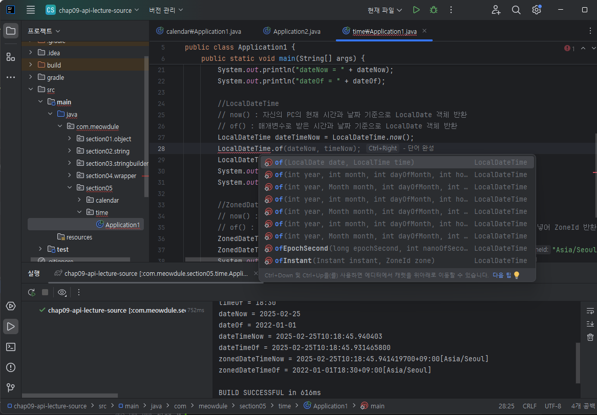The image size is (597, 415).
Task: Stop the running process square button
Action: [45, 292]
